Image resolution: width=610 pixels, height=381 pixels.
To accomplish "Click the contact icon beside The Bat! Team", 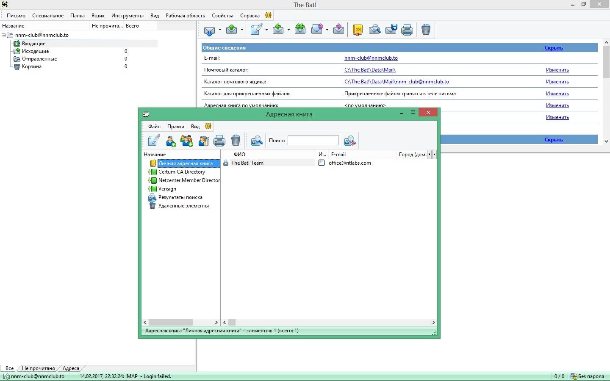I will click(x=226, y=163).
